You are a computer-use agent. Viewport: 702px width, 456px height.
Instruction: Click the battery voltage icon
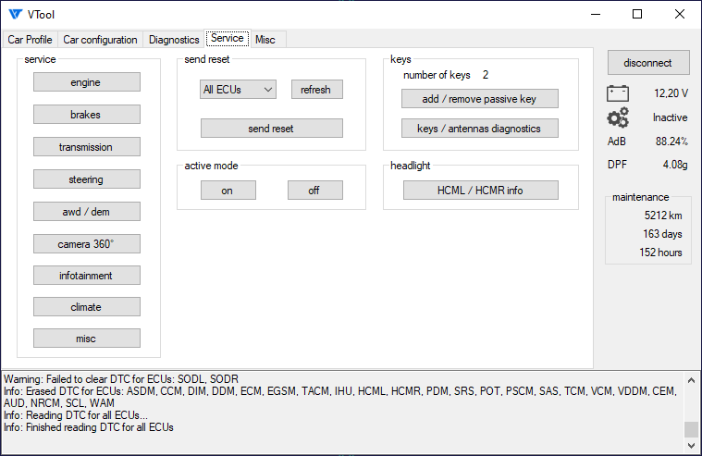pos(617,93)
